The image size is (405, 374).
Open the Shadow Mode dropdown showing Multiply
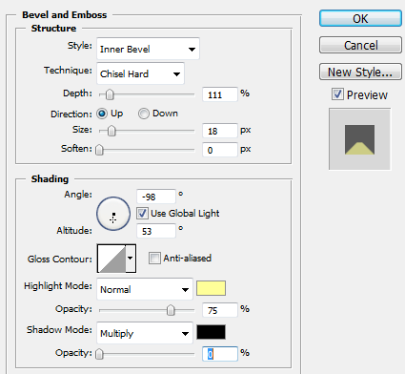(x=145, y=333)
